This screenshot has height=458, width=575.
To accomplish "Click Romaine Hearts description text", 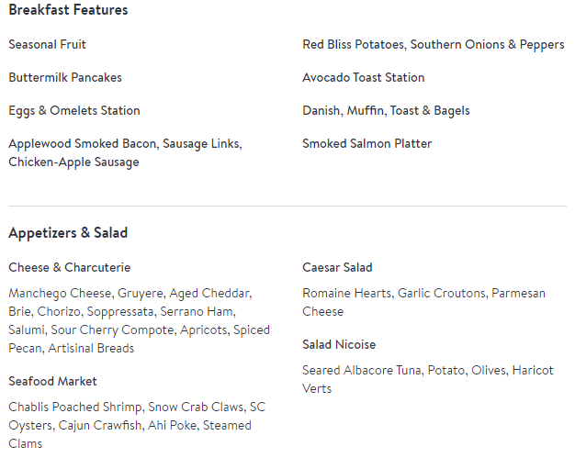I will point(424,302).
